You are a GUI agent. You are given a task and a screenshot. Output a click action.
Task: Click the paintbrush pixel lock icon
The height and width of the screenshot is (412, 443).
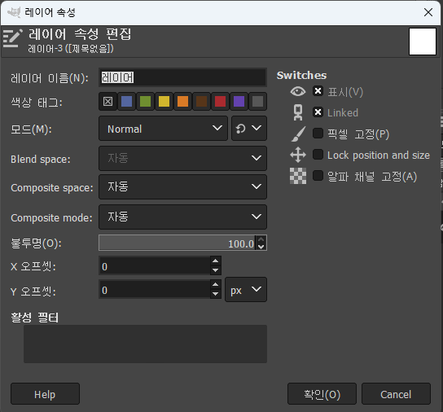[x=298, y=134]
